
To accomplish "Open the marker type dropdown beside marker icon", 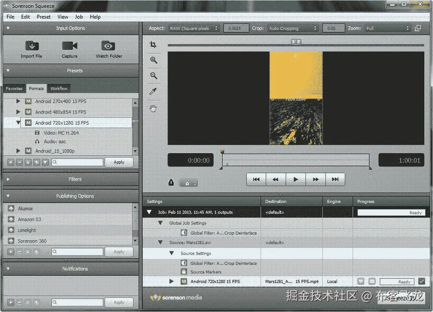I will coord(188,183).
